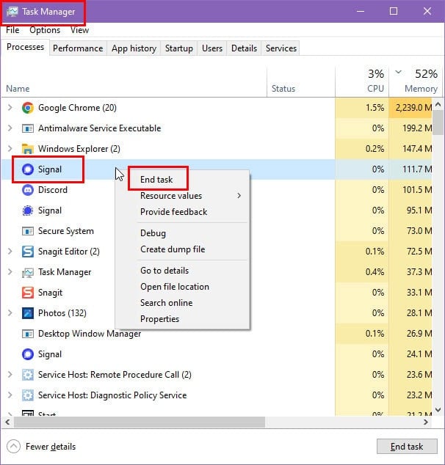Viewport: 445px width, 465px height.
Task: Click the horizontal scrollbar thumb
Action: coord(140,422)
